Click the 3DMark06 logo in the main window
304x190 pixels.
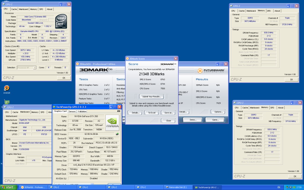click(96, 71)
